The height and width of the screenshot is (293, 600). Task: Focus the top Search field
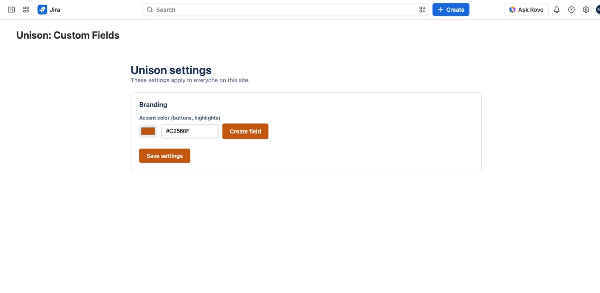tap(286, 10)
